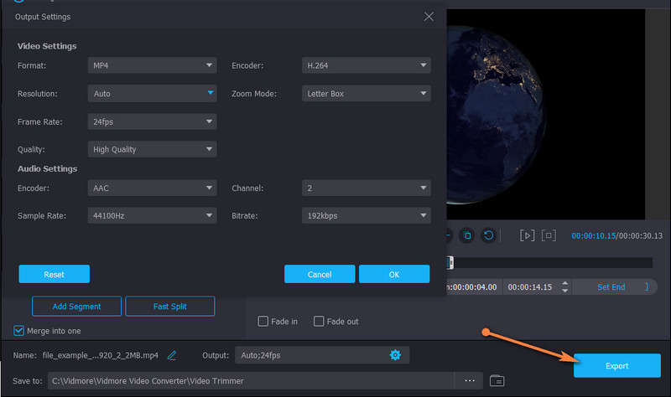Play the selected segment with bracketed play
Viewport: 671px width, 397px height.
tap(528, 236)
